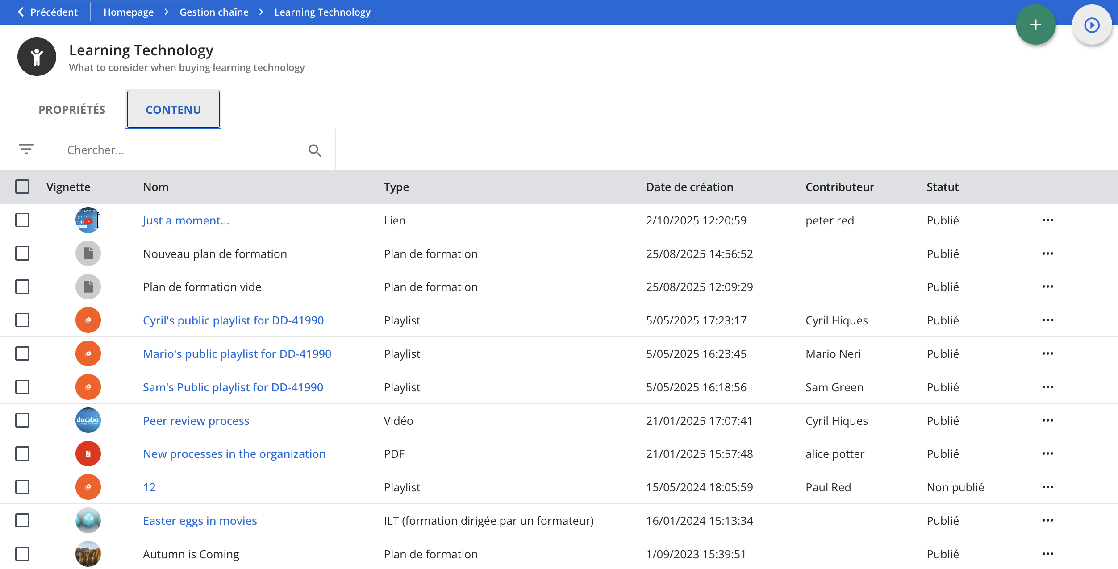Go back using Précédent button
This screenshot has width=1118, height=569.
pyautogui.click(x=47, y=12)
